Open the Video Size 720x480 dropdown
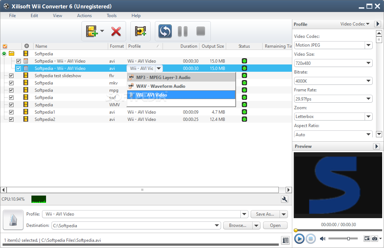This screenshot has width=384, height=248. click(368, 63)
